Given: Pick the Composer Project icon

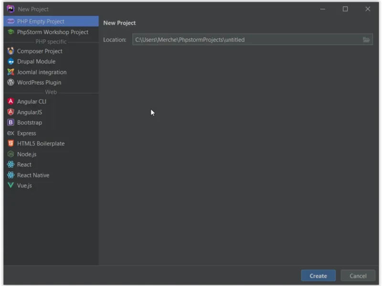Looking at the screenshot, I should [x=11, y=51].
